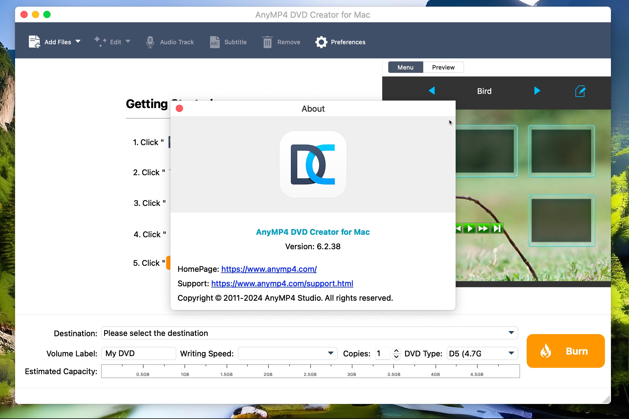This screenshot has height=419, width=629.
Task: Go to previous menu template arrow
Action: click(432, 91)
